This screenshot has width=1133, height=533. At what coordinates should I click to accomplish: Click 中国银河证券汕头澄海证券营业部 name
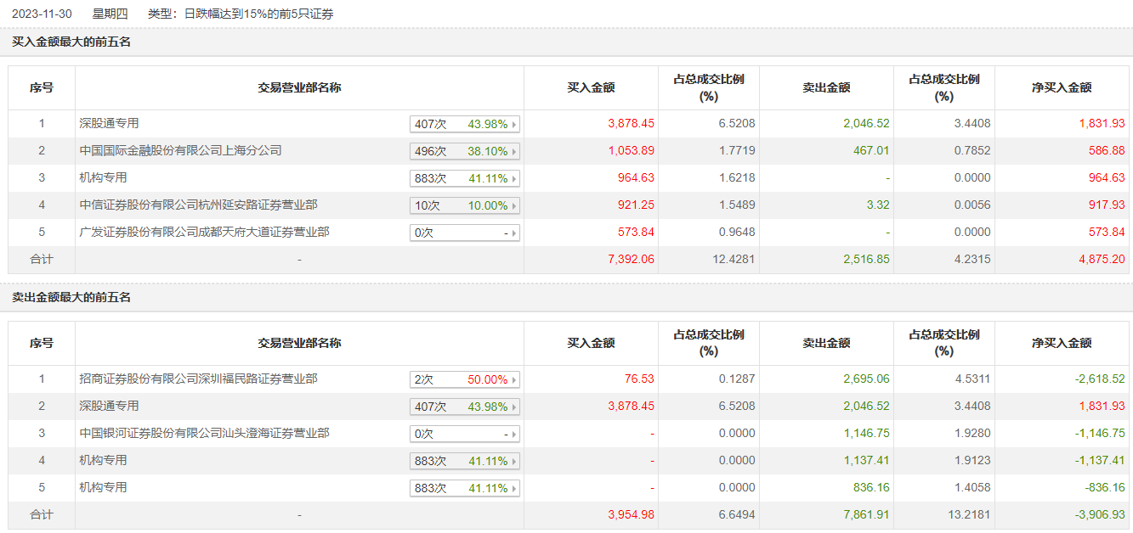coord(204,434)
